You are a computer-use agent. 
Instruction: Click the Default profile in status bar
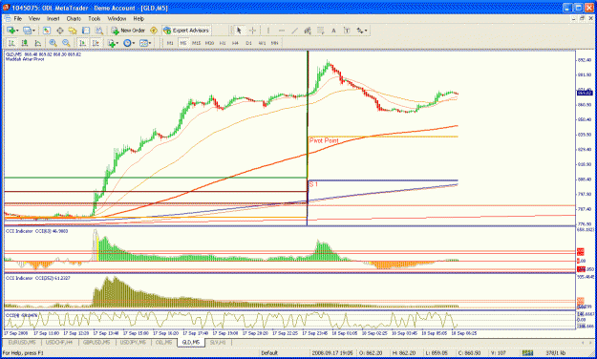click(269, 353)
